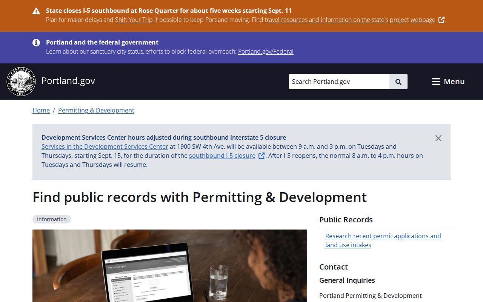The width and height of the screenshot is (483, 302).
Task: Open Research recent permit applications link
Action: pyautogui.click(x=383, y=240)
